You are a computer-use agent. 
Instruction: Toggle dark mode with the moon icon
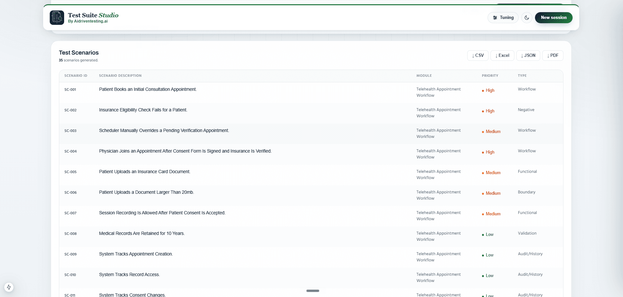pos(527,18)
